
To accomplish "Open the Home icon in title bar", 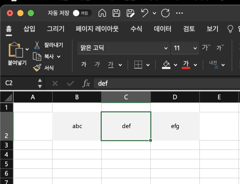I will coord(102,13).
